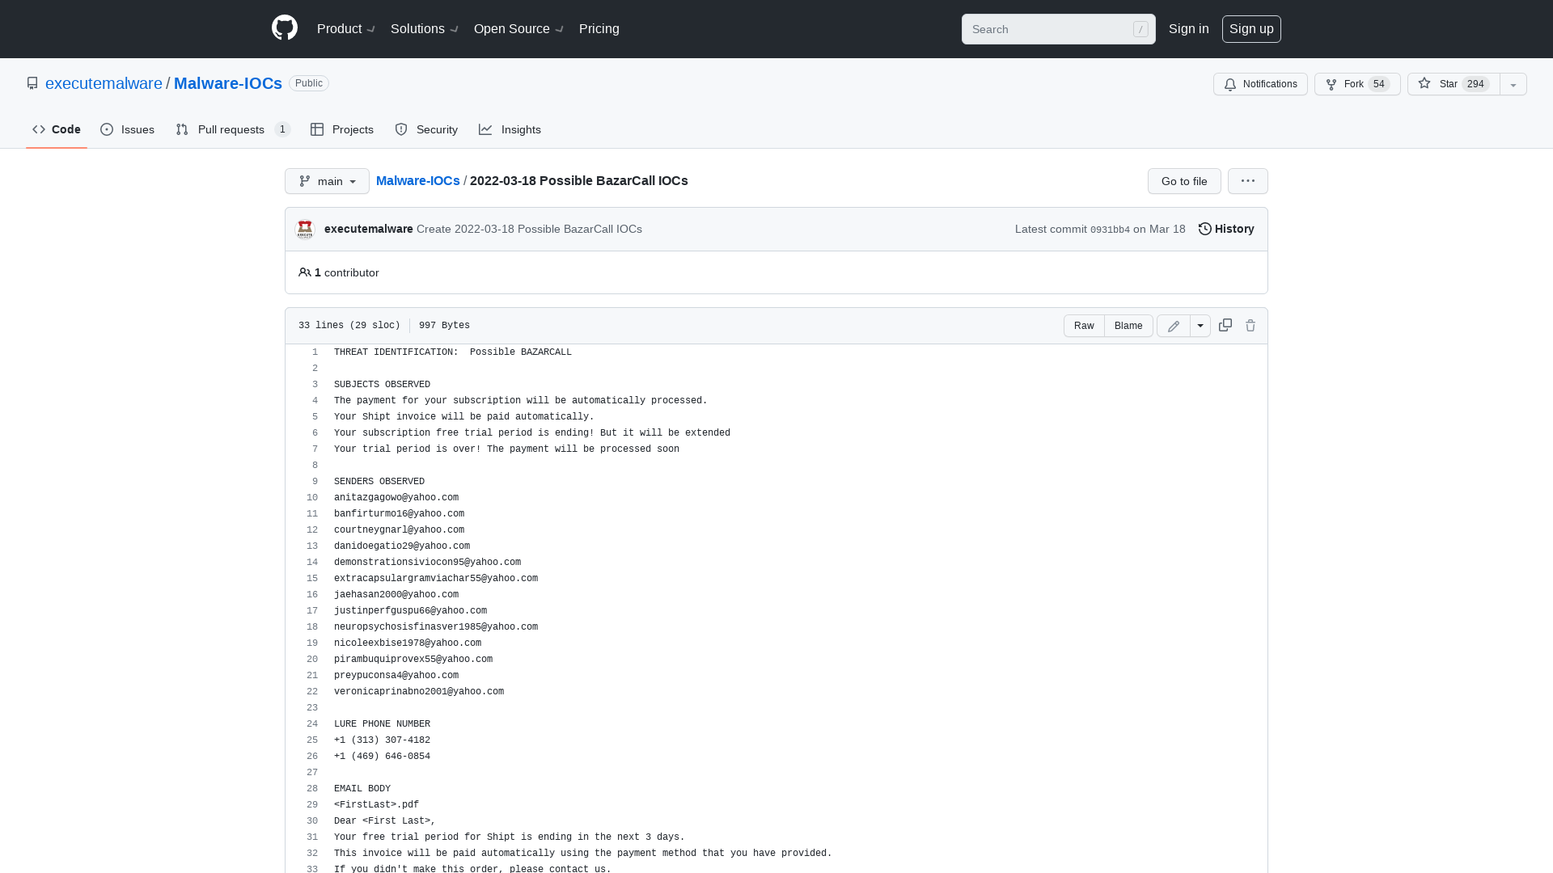
Task: Copy raw file contents icon
Action: point(1225,325)
